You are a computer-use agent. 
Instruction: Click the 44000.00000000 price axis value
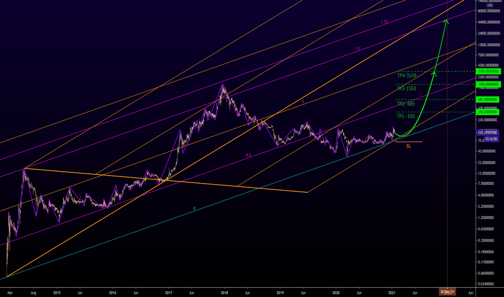pos(489,22)
